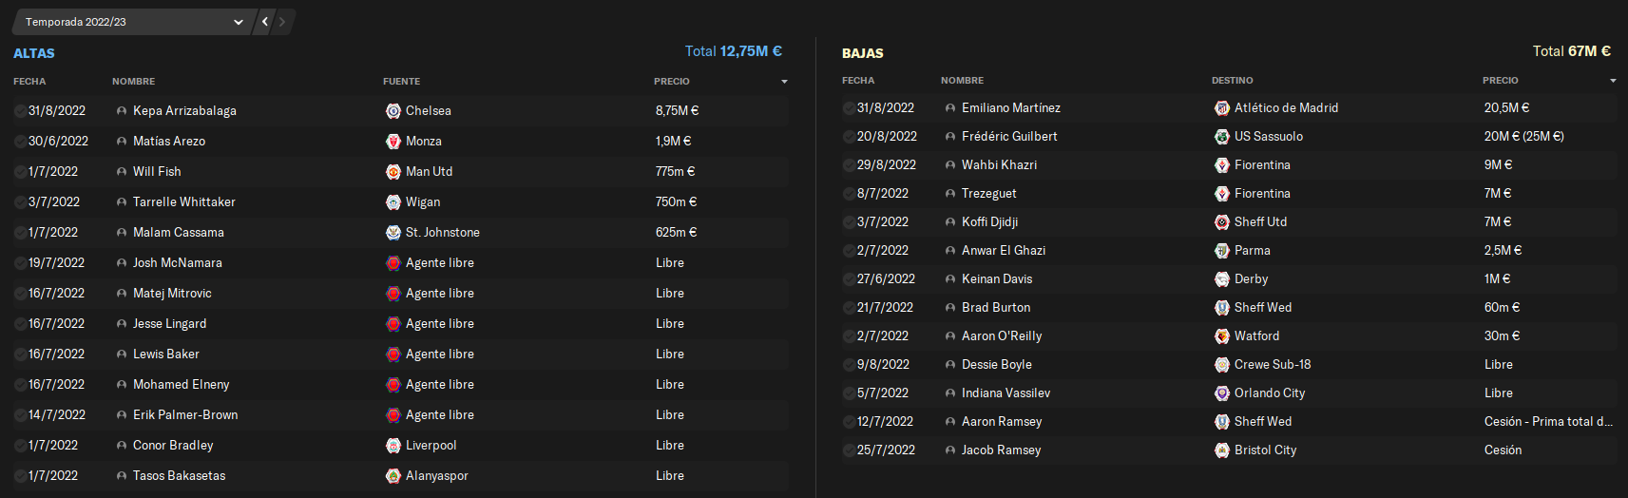This screenshot has height=498, width=1628.
Task: Sort Bajas by the Destino column header
Action: point(1232,81)
